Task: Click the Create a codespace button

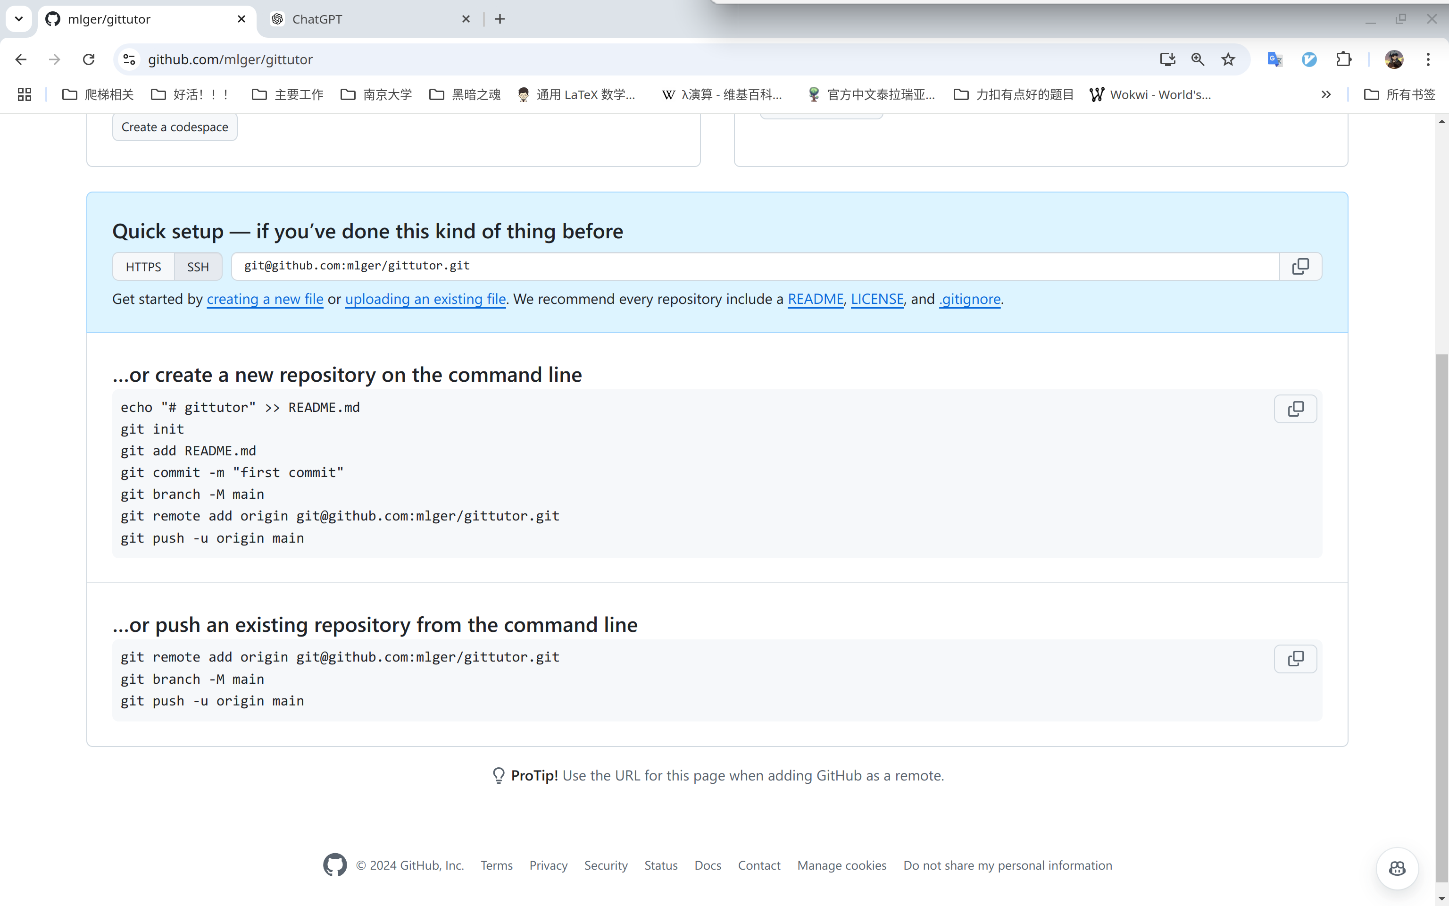Action: pyautogui.click(x=174, y=127)
